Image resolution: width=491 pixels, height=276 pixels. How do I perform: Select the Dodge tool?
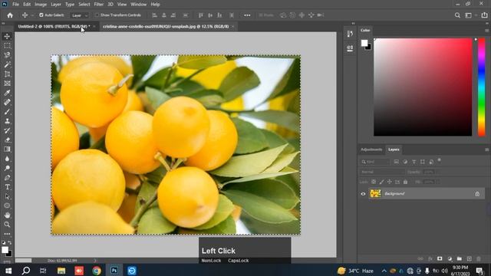click(7, 168)
